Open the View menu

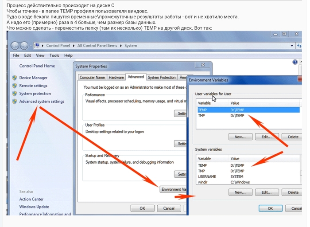tap(40, 55)
